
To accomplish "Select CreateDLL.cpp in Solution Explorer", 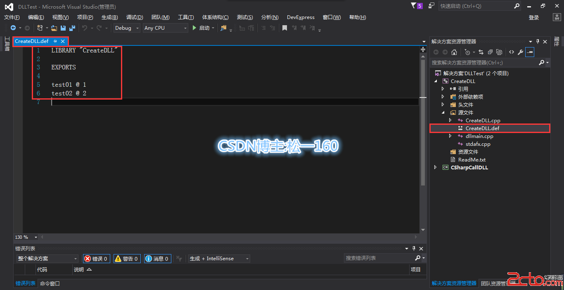I will (483, 120).
